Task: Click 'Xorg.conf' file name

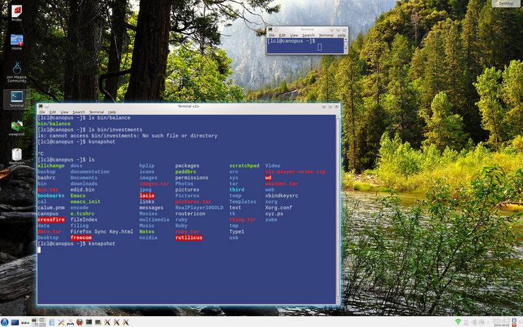Action: (279, 208)
